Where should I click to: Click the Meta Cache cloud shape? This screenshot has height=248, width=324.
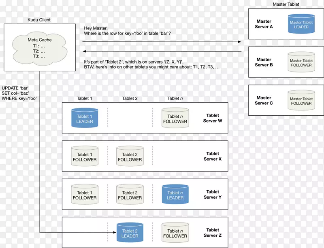pos(40,48)
